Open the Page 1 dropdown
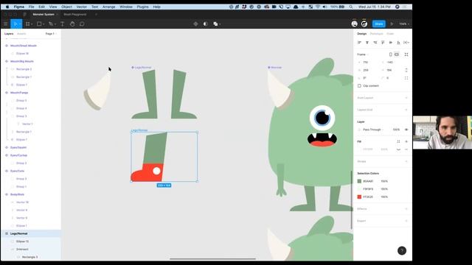Screen dimensions: 472x265 coord(51,34)
